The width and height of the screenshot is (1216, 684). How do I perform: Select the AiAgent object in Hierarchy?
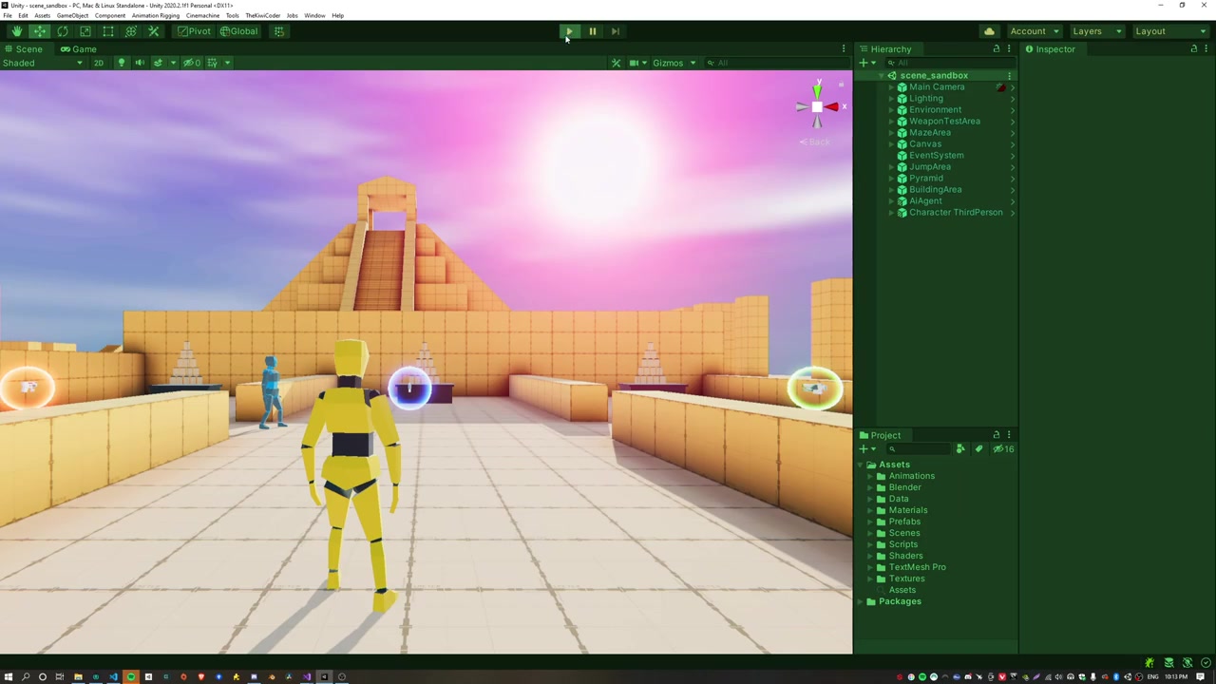[924, 201]
